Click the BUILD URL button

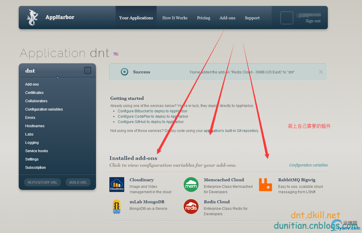coord(78,182)
